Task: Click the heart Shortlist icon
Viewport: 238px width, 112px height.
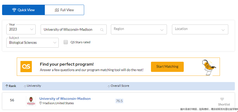Action: 222,99
